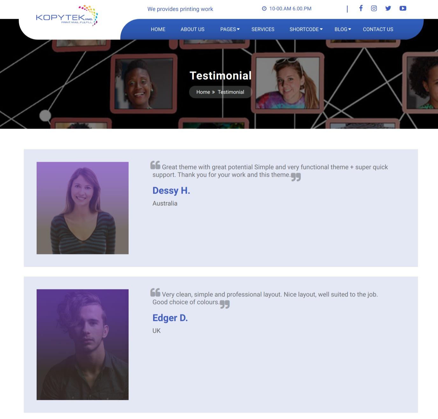Click the 'Australia' location text
This screenshot has height=419, width=438.
click(x=165, y=203)
